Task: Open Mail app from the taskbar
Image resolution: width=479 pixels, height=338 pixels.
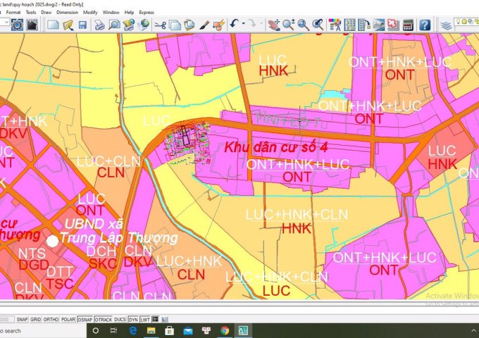Action: point(188,331)
